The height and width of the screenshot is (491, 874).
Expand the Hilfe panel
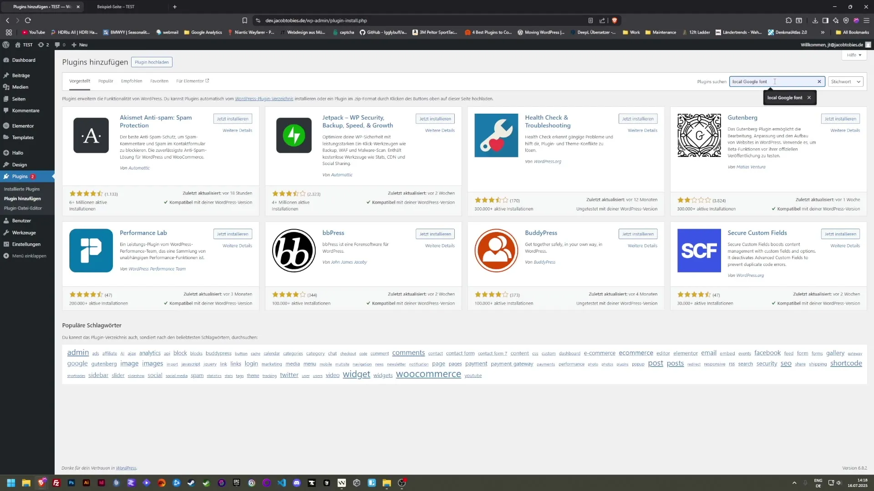(x=854, y=55)
